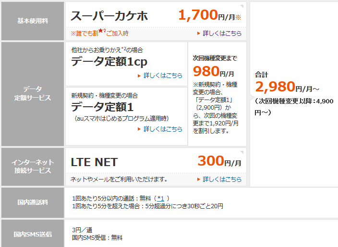Click the 合計 2,980円/月 total price
This screenshot has width=338, height=247.
[287, 87]
